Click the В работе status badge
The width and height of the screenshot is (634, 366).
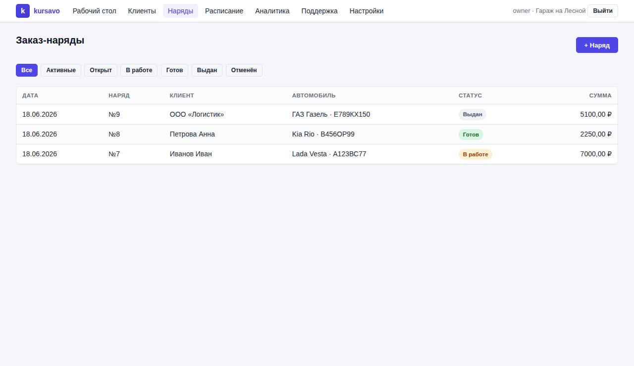[475, 154]
